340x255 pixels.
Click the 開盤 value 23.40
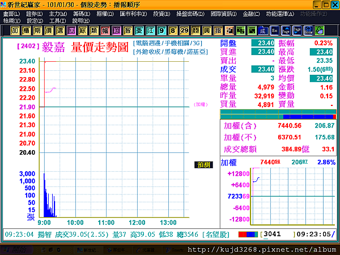pyautogui.click(x=263, y=43)
